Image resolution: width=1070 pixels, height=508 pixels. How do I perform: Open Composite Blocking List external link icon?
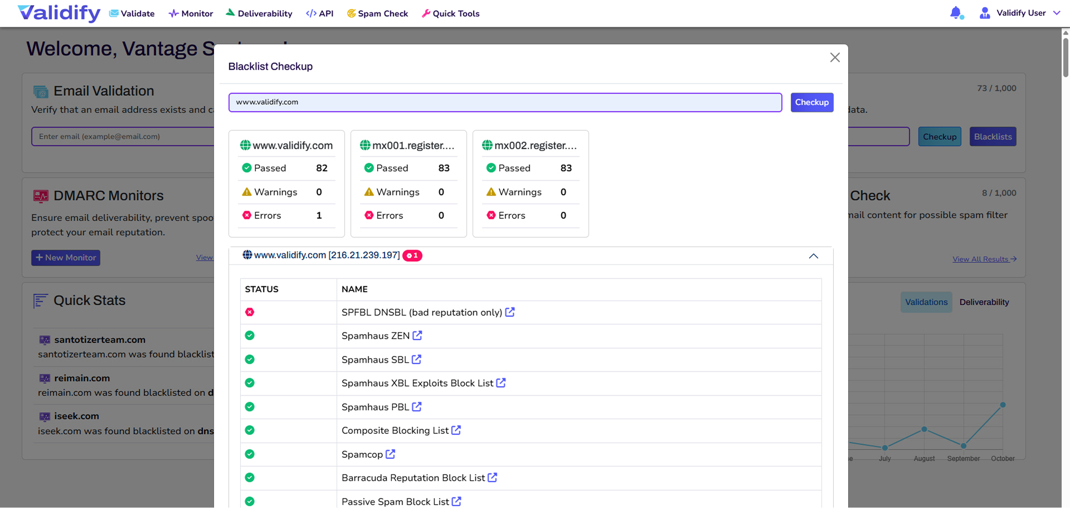click(x=456, y=431)
